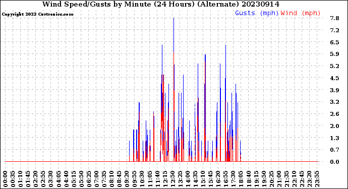Click the y-axis label 0.0

coord(334,162)
